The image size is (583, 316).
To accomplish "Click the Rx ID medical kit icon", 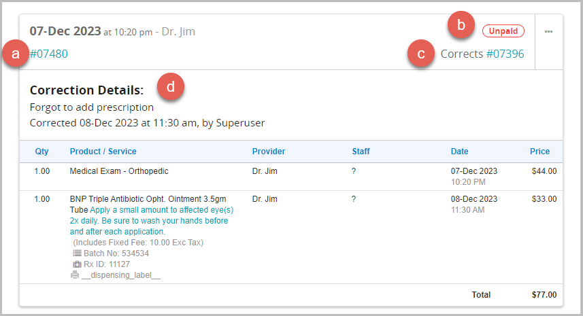I will click(x=78, y=264).
